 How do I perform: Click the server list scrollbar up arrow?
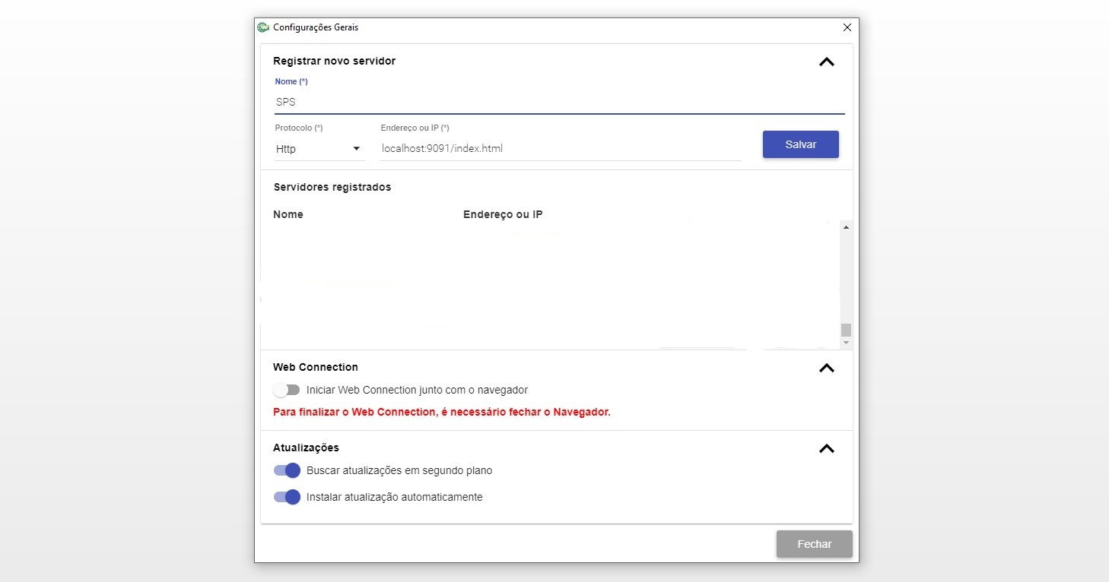pos(846,227)
